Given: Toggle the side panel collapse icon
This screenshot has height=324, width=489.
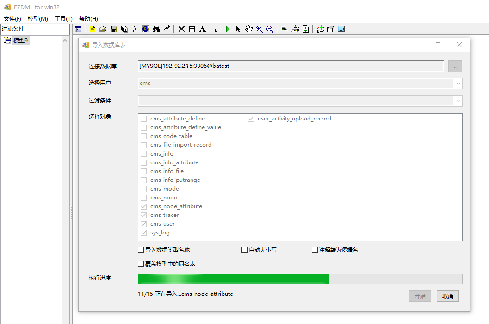Looking at the screenshot, I should pos(78,29).
